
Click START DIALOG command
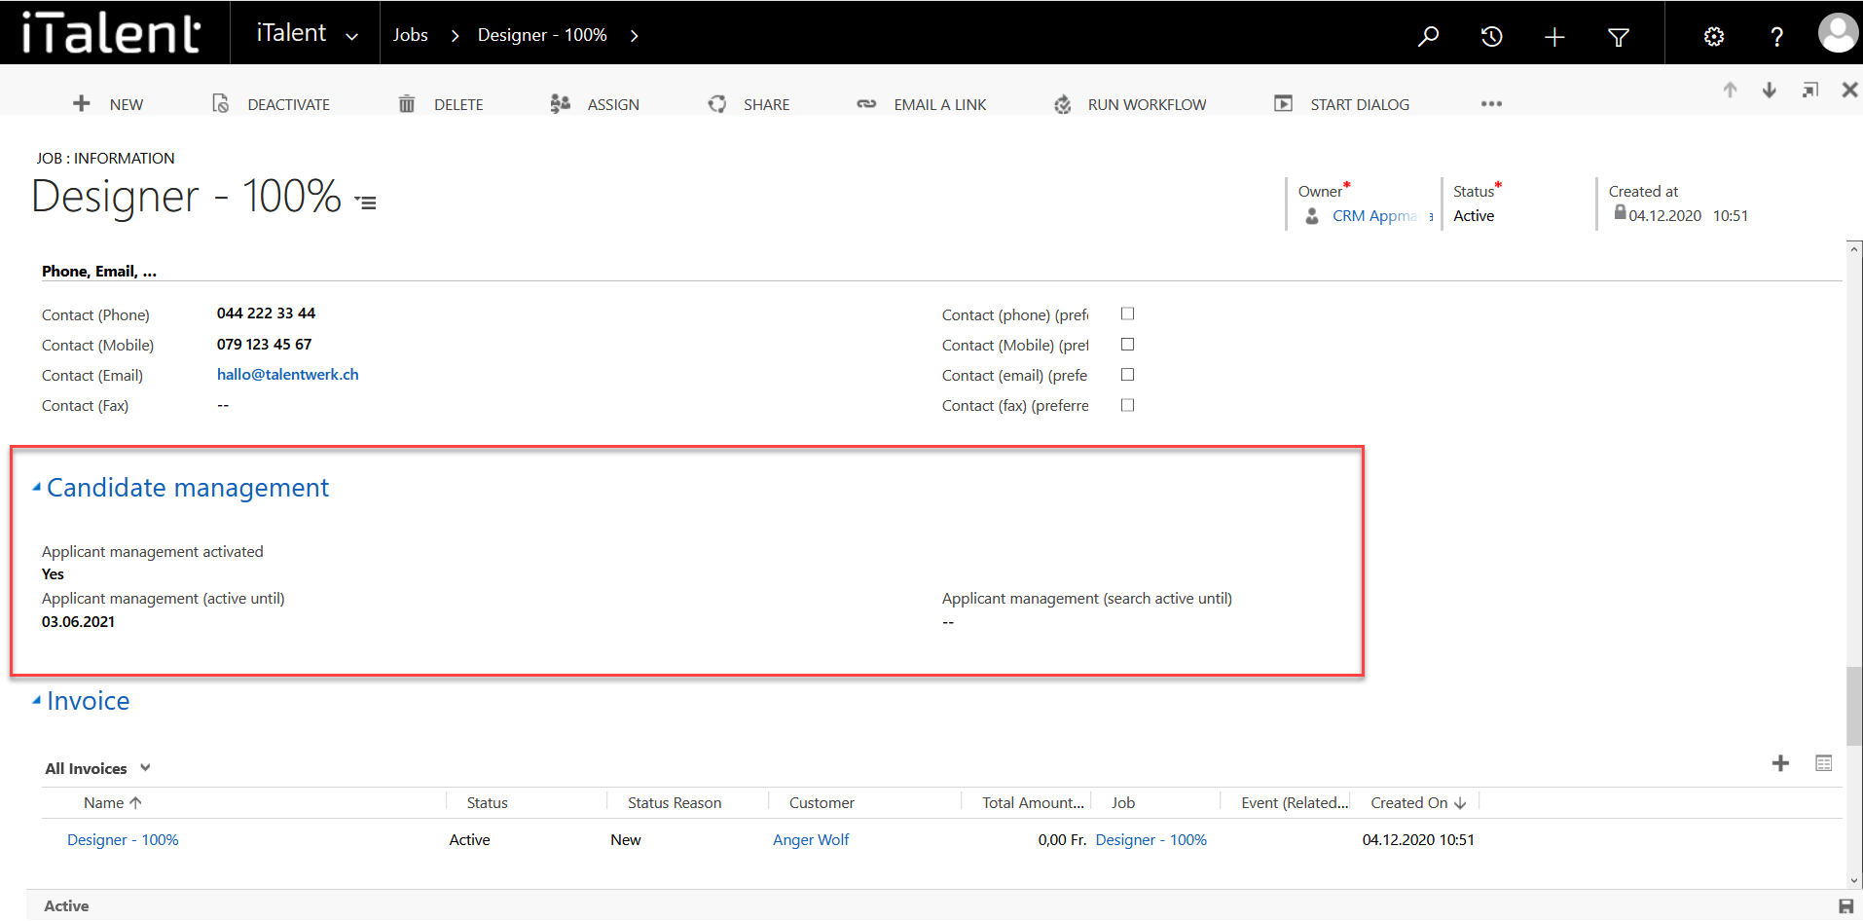point(1341,104)
